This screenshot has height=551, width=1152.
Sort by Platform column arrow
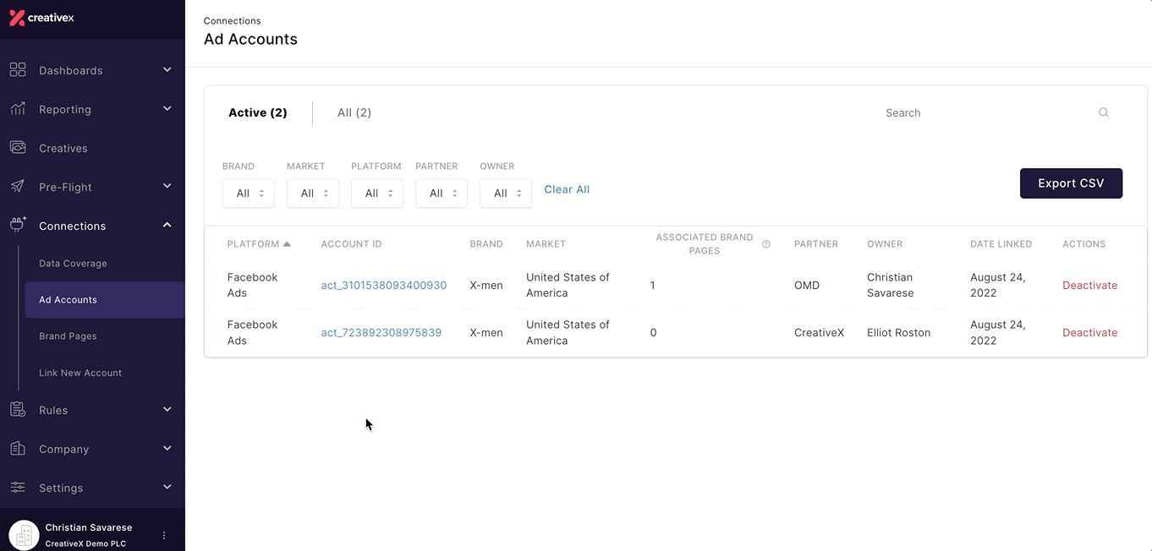[x=287, y=244]
